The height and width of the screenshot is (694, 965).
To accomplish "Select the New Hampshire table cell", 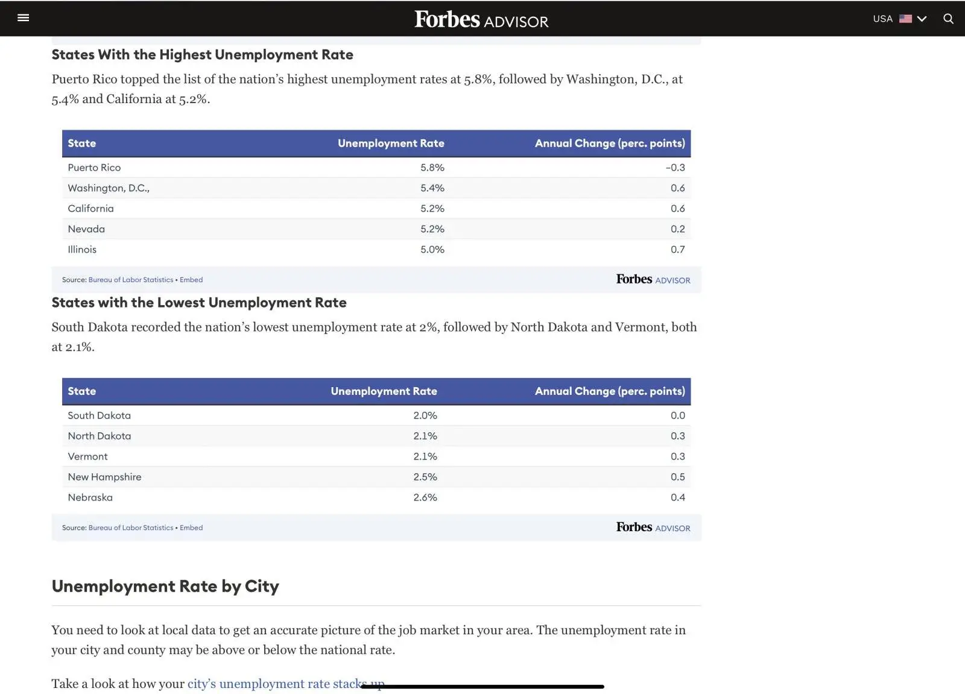I will tap(104, 477).
